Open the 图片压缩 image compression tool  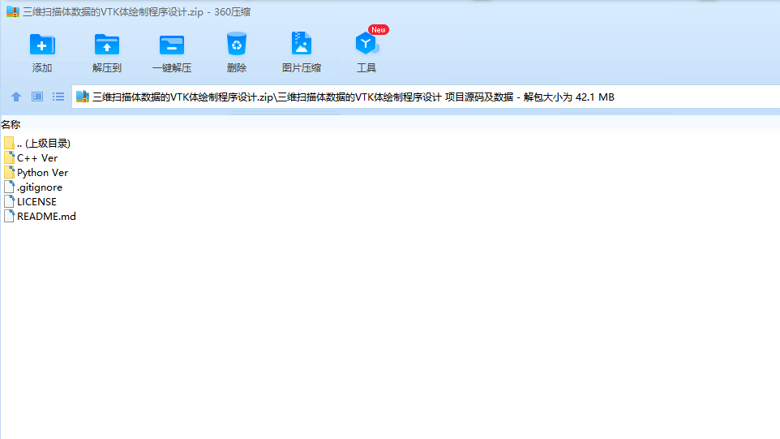[x=302, y=44]
